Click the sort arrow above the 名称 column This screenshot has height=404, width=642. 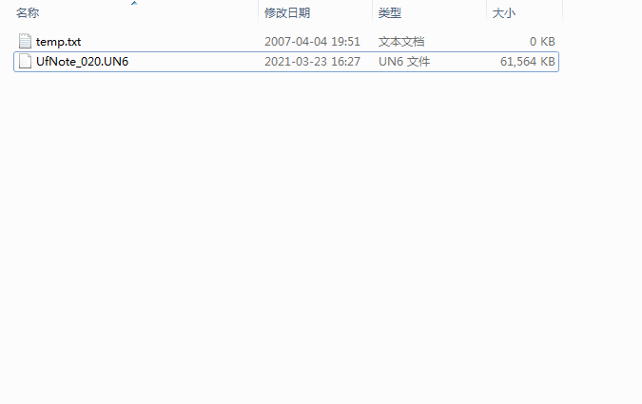coord(134,3)
